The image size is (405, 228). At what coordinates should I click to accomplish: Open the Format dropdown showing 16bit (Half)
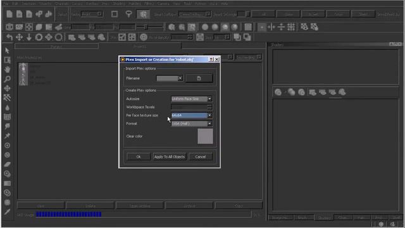[192, 123]
